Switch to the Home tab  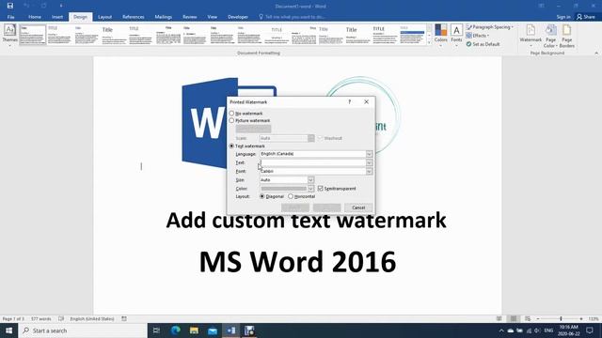pos(35,17)
